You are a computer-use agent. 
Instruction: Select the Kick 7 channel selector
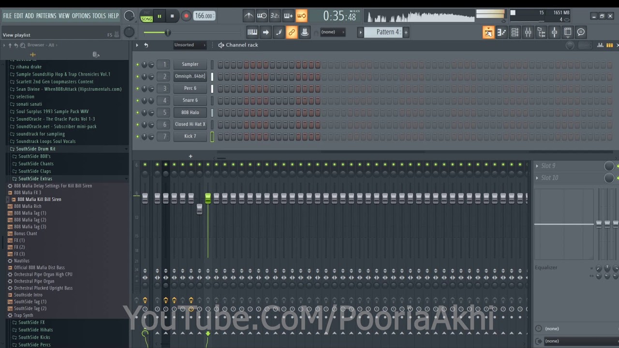point(212,137)
